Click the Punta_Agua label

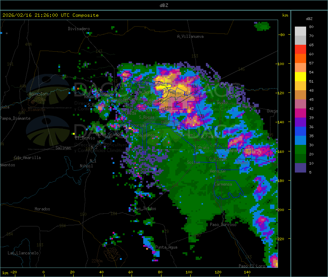(x=166, y=247)
